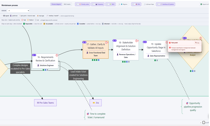Click the pain point icon on step 19
Image resolution: width=210 pixels, height=126 pixels.
point(167,42)
